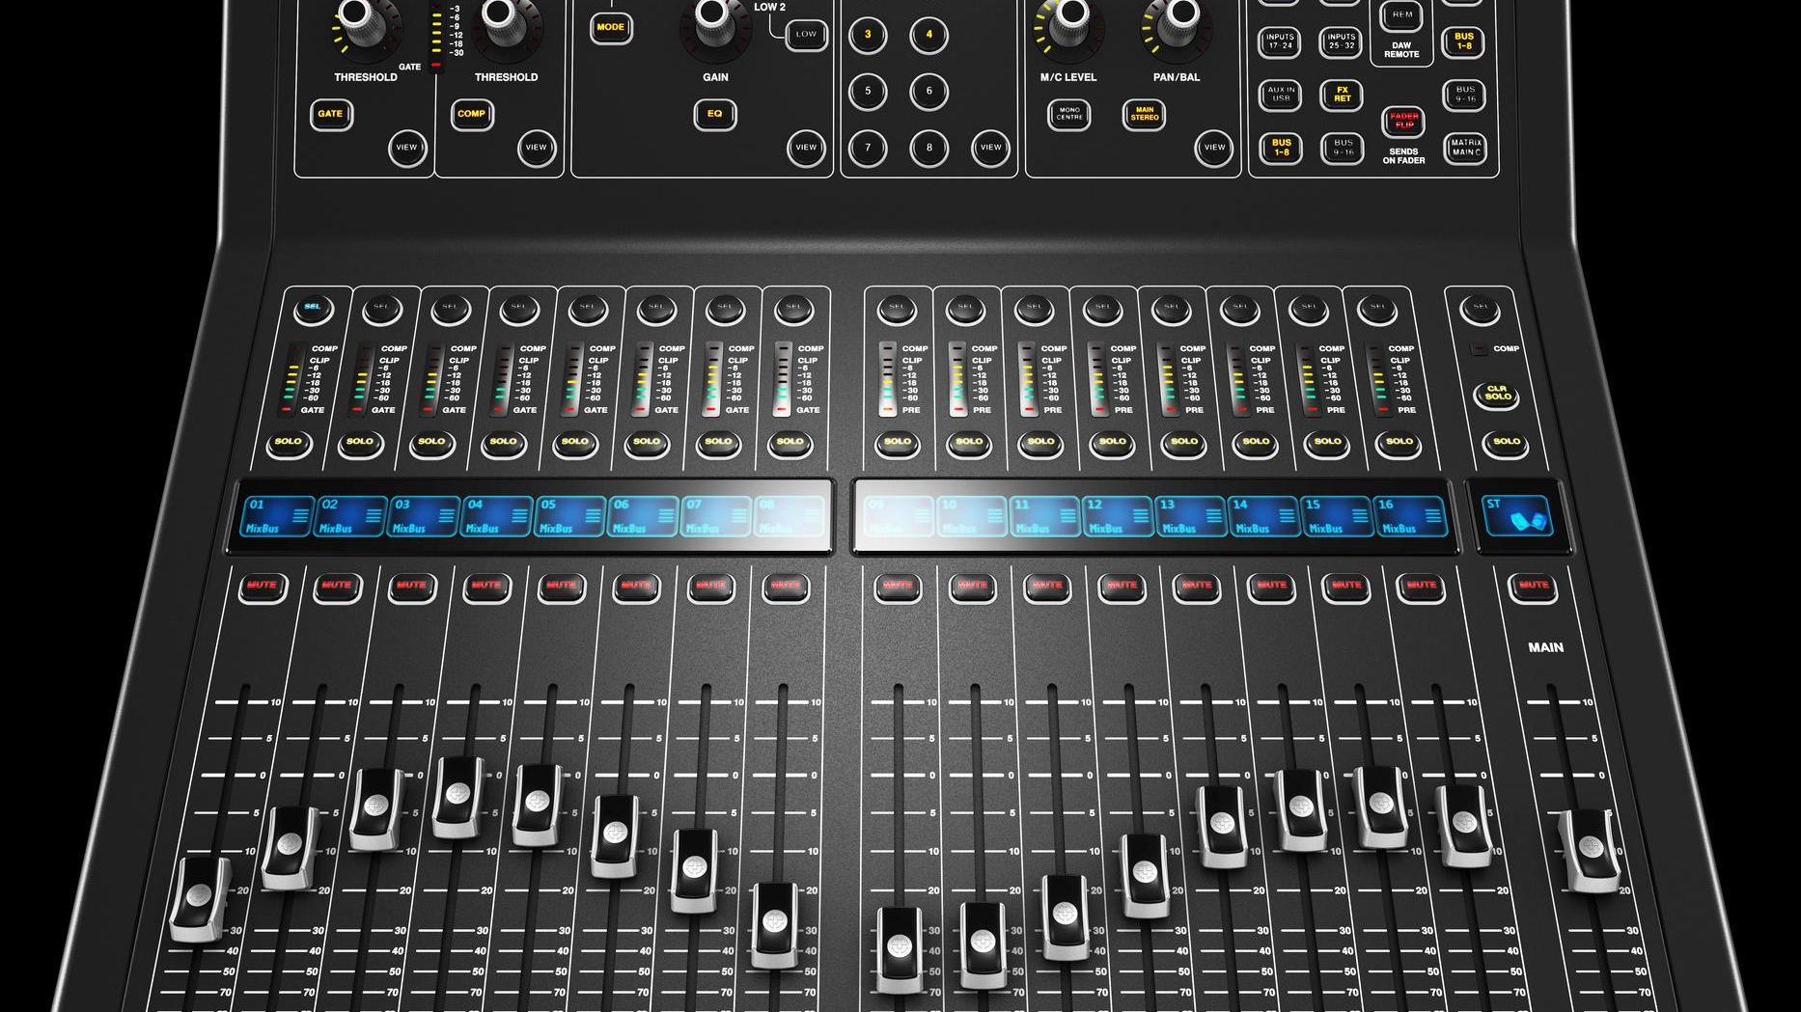Image resolution: width=1801 pixels, height=1012 pixels.
Task: Open VIEW for the EQ section
Action: 806,148
